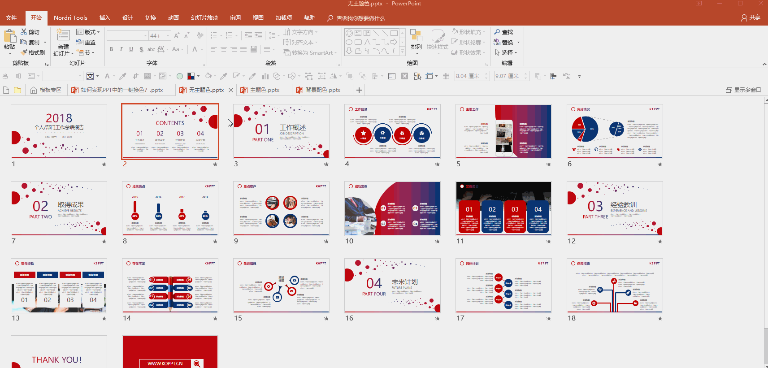Screen dimensions: 768x368
Task: Toggle Strikethrough (abc) formatting
Action: 151,49
